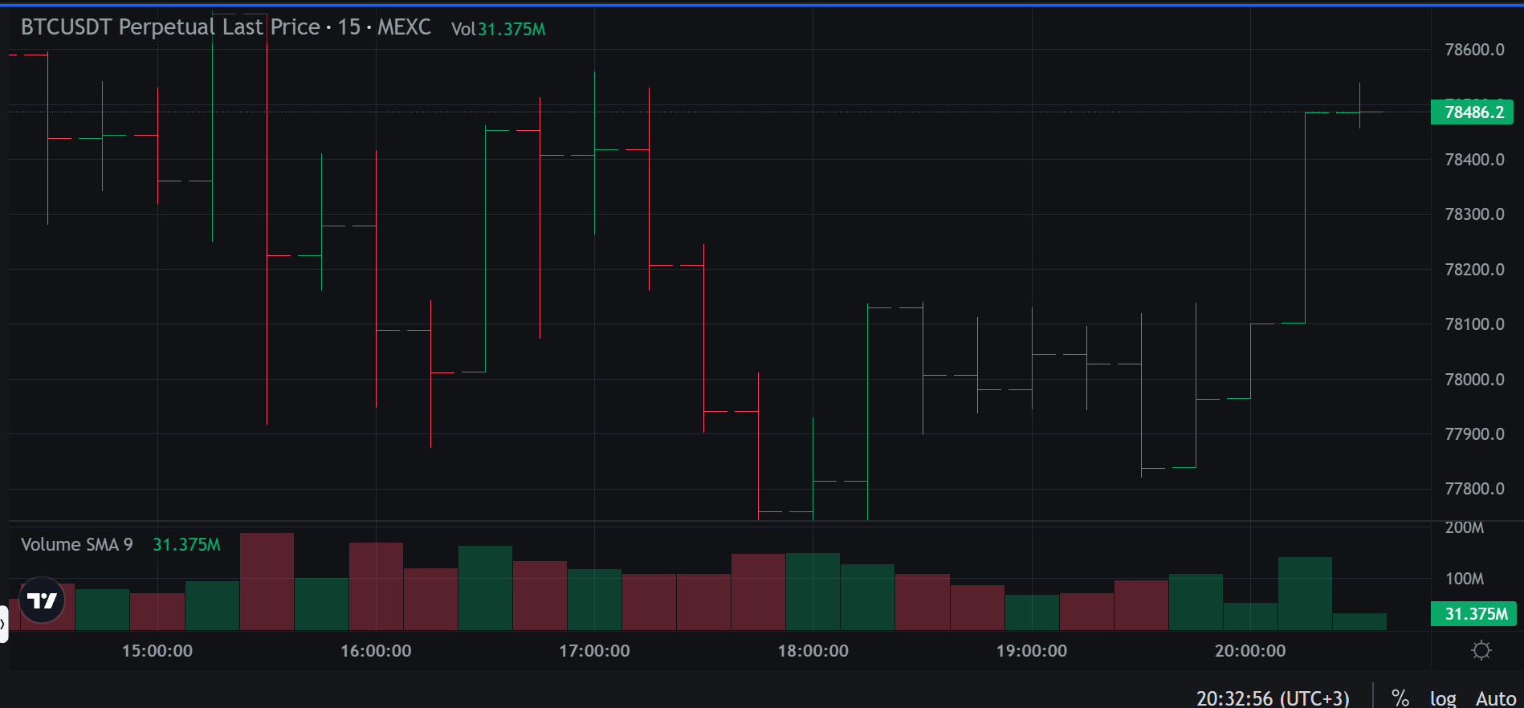Image resolution: width=1524 pixels, height=708 pixels.
Task: Click the 31.375M value beside Volume SMA 9
Action: click(186, 544)
